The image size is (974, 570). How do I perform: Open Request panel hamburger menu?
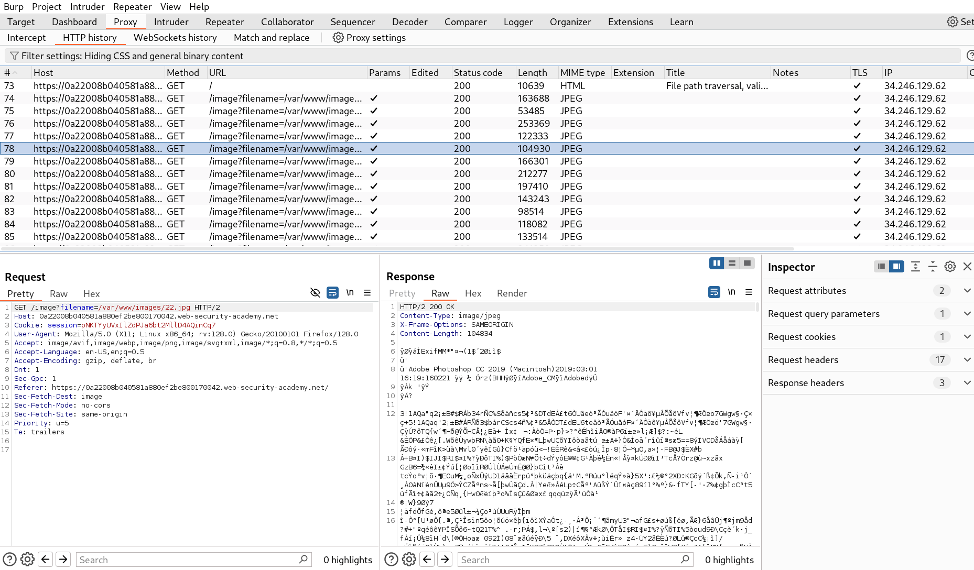(367, 293)
